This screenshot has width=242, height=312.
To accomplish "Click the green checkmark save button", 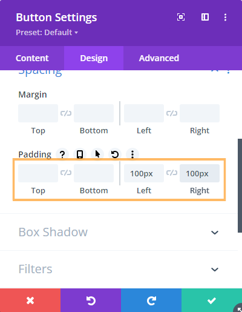I will 212,300.
